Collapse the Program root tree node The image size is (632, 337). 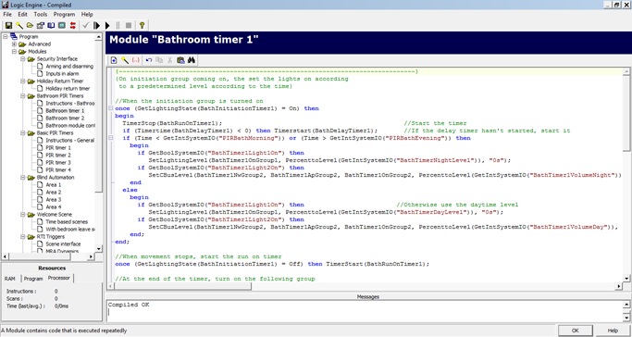click(6, 37)
